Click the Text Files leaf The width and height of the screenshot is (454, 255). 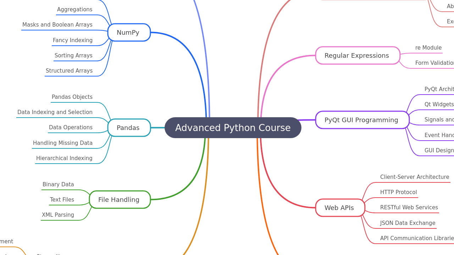coord(62,200)
